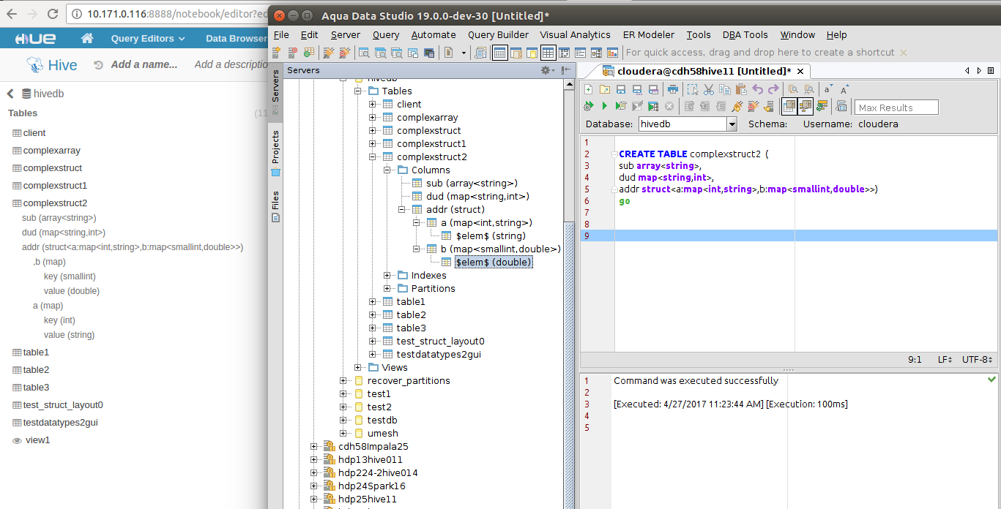Switch to the Files side tab
The height and width of the screenshot is (509, 1001).
275,206
